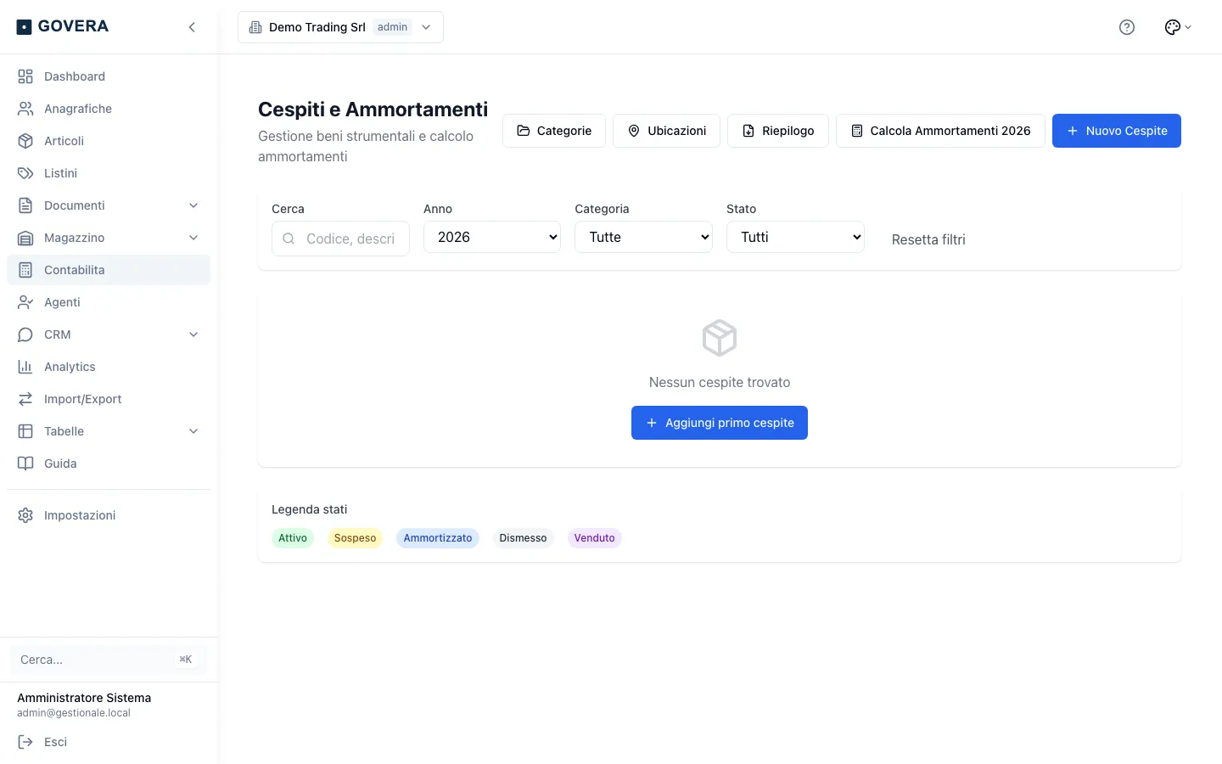Screen dimensions: 1222x764
Task: Click the Esci logout icon
Action: (x=25, y=742)
